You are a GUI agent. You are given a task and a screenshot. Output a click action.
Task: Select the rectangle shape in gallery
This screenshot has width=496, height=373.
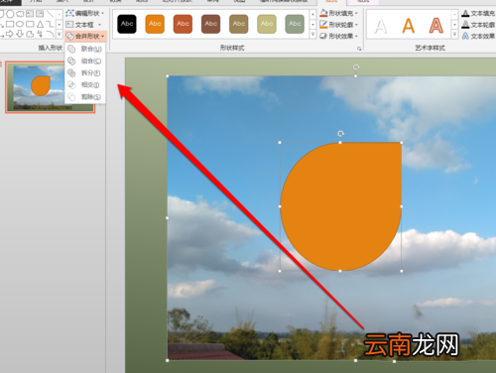coord(10,24)
